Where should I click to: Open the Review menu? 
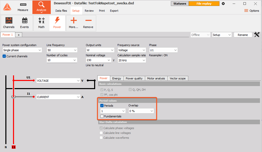pyautogui.click(x=89, y=11)
